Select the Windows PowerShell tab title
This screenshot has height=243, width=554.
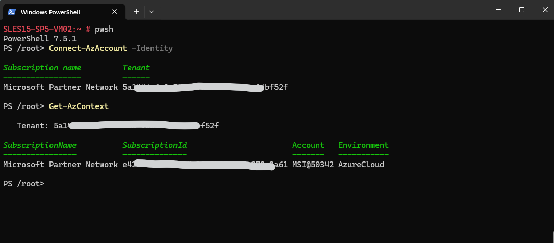[50, 12]
